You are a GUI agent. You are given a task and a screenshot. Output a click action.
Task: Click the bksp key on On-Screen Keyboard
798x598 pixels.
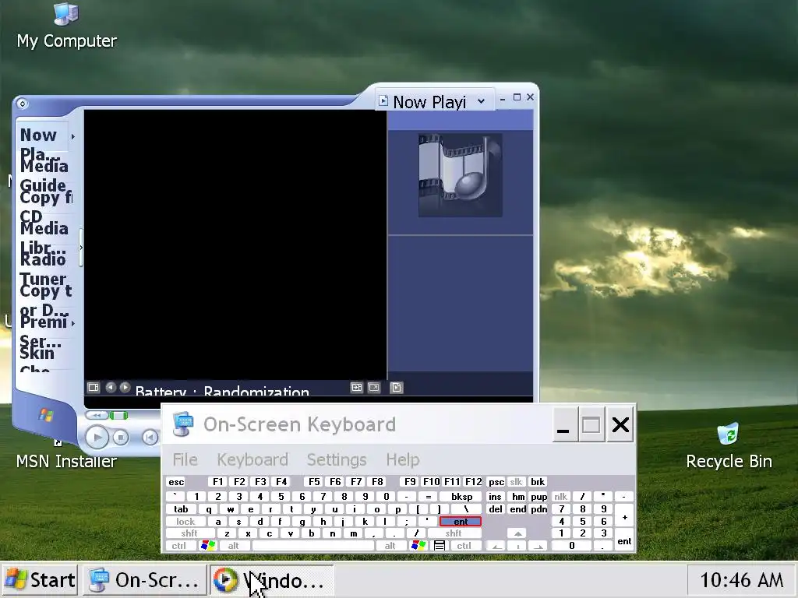[x=461, y=497]
